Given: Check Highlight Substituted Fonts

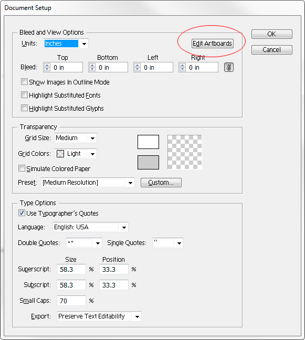Looking at the screenshot, I should (24, 95).
